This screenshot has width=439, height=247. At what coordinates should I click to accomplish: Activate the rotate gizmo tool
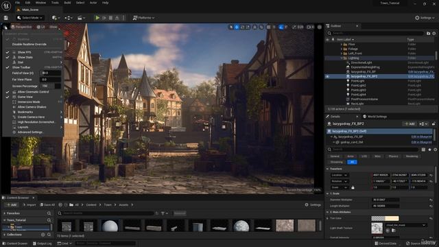(x=242, y=27)
